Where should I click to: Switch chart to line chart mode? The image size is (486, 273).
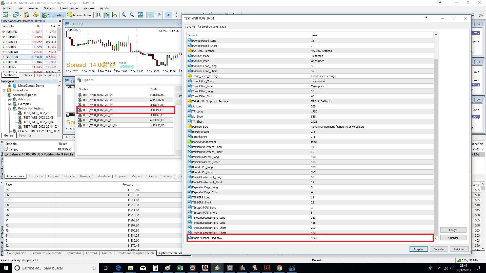[x=115, y=15]
